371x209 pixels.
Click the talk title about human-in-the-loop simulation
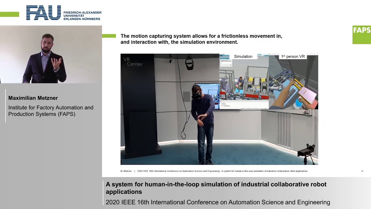tap(216, 188)
